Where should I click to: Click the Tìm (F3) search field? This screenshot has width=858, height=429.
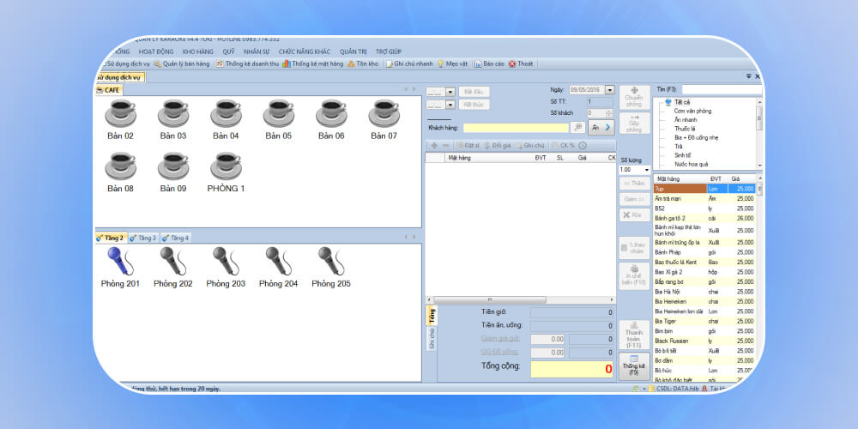[x=721, y=89]
